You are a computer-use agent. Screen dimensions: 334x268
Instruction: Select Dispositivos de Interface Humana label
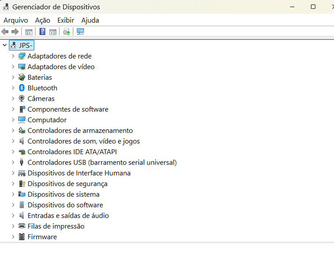coord(79,173)
